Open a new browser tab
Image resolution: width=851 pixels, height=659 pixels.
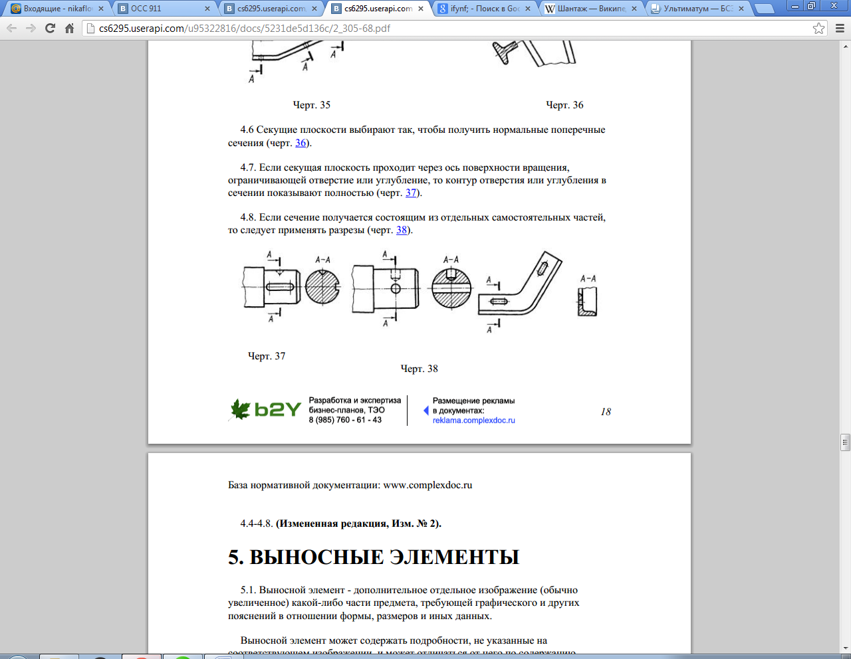tap(765, 9)
